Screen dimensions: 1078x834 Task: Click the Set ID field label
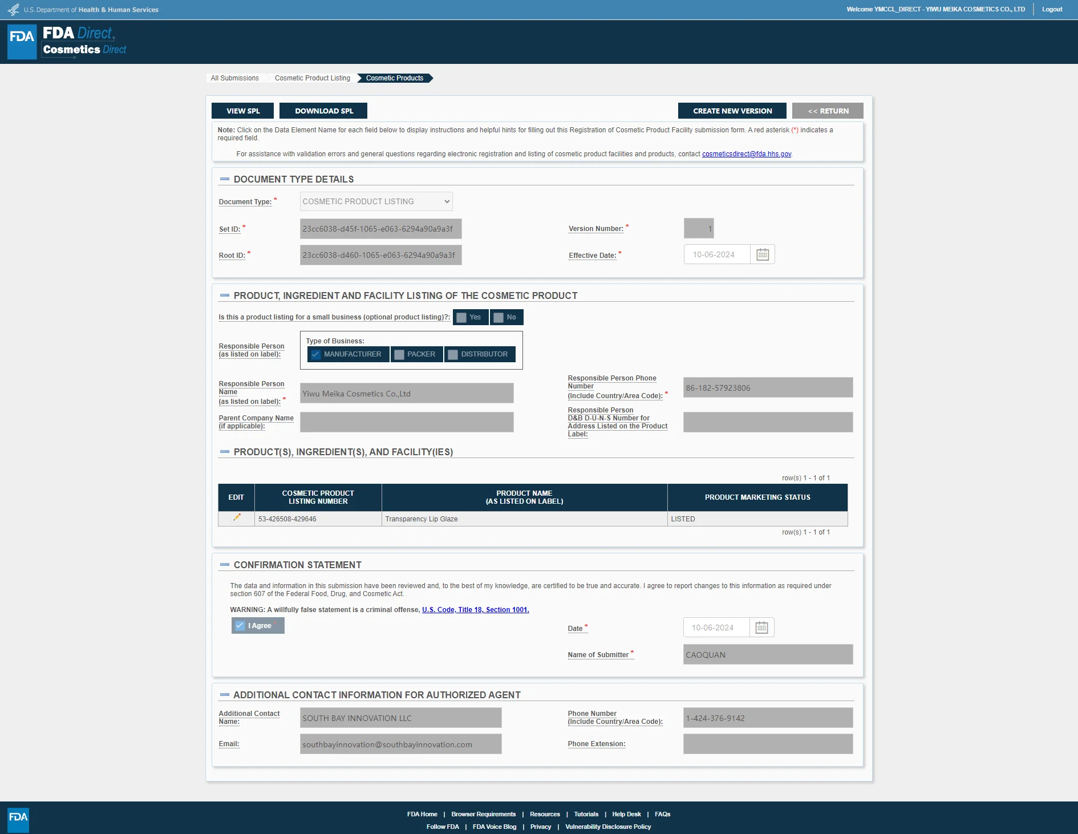pyautogui.click(x=230, y=229)
